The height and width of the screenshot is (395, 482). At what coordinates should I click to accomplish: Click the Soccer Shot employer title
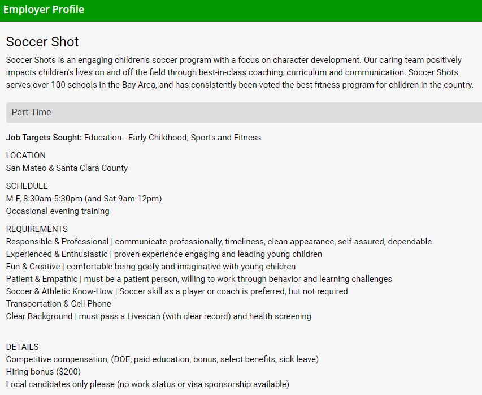coord(42,42)
